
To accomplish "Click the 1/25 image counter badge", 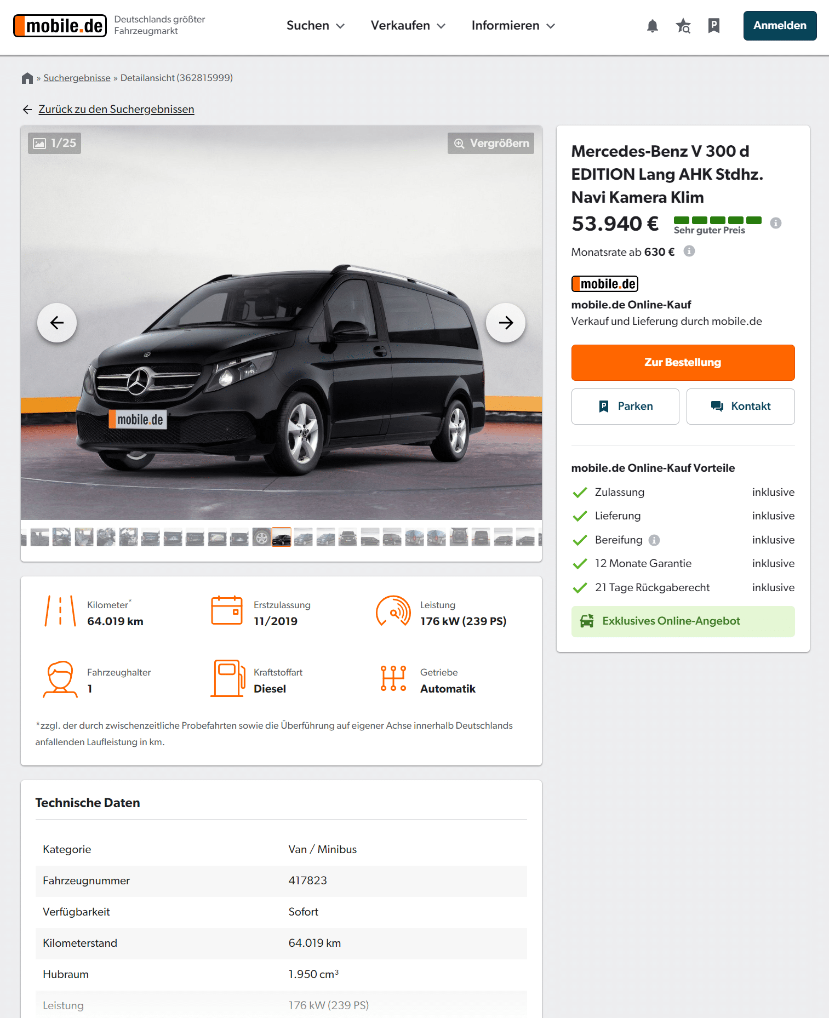I will coord(54,143).
